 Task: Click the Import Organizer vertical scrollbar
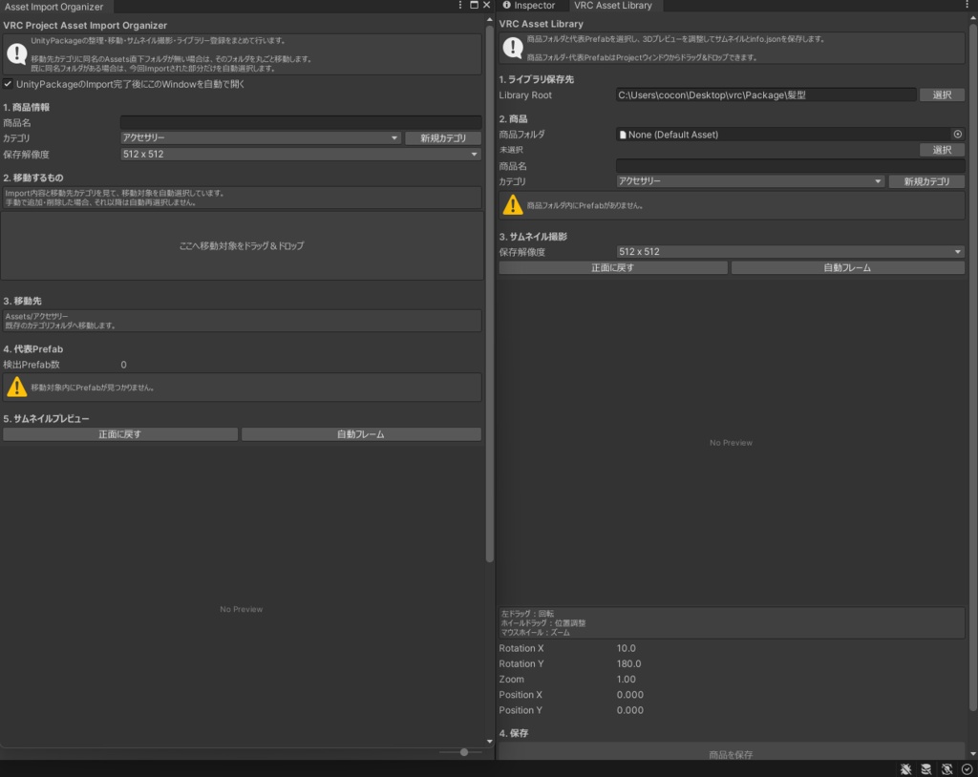489,293
